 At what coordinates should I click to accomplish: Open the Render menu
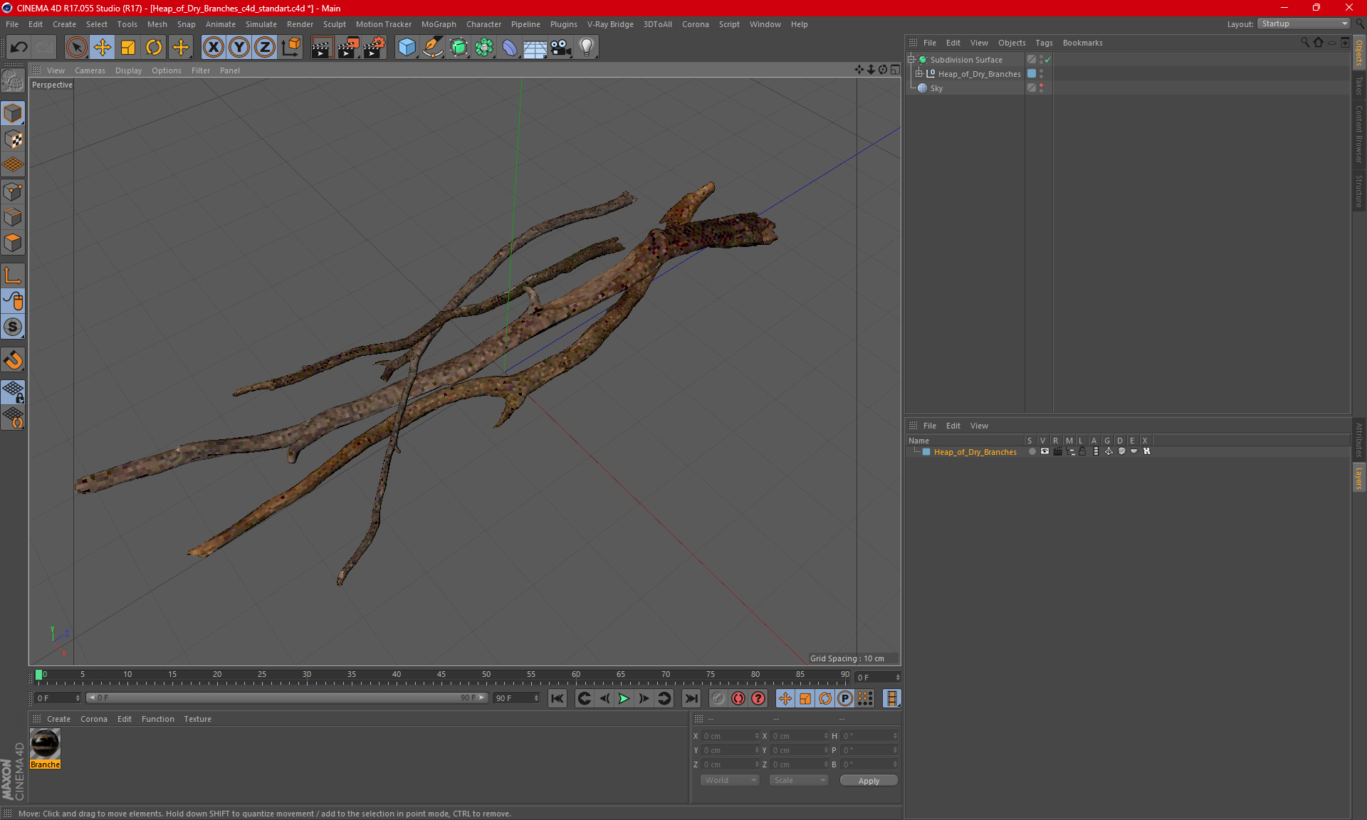point(300,24)
